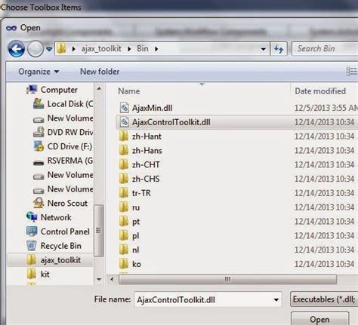Image resolution: width=358 pixels, height=325 pixels.
Task: Select AjaxControlToolkit.dll file icon
Action: point(124,122)
